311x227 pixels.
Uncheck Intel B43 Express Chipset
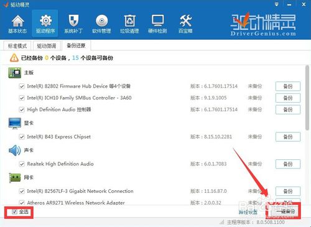22,137
